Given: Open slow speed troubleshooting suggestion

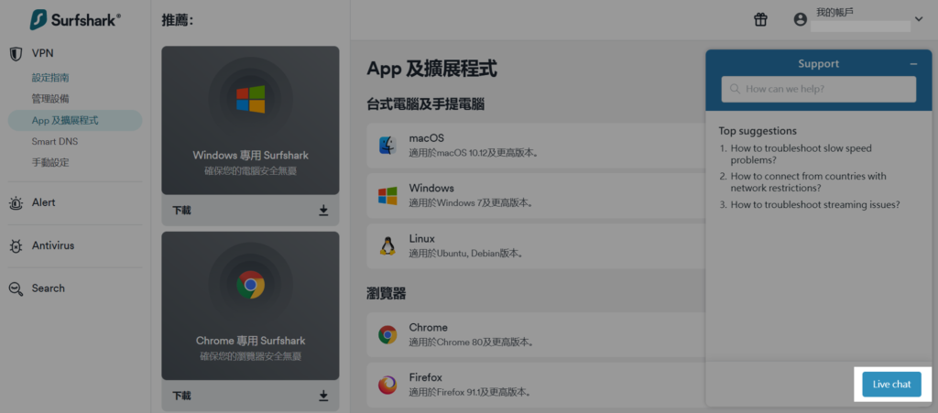Looking at the screenshot, I should click(x=801, y=154).
